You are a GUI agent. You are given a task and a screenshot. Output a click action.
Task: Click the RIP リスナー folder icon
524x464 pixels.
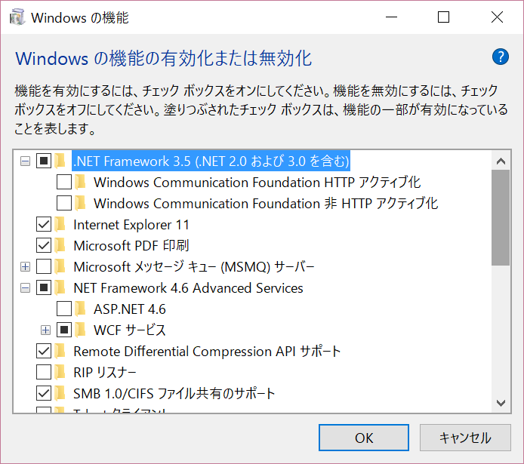click(x=60, y=373)
